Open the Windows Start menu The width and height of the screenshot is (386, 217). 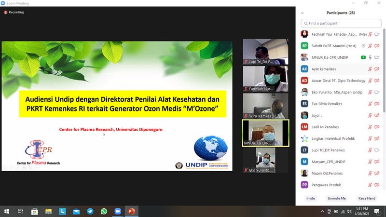point(7,211)
